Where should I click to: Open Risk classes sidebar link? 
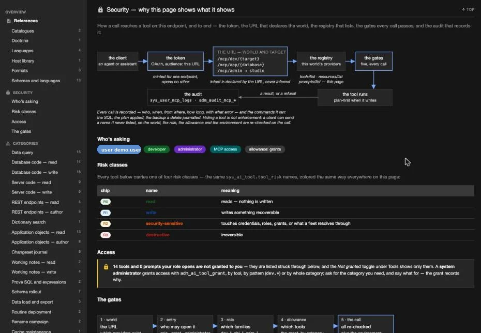coord(24,111)
